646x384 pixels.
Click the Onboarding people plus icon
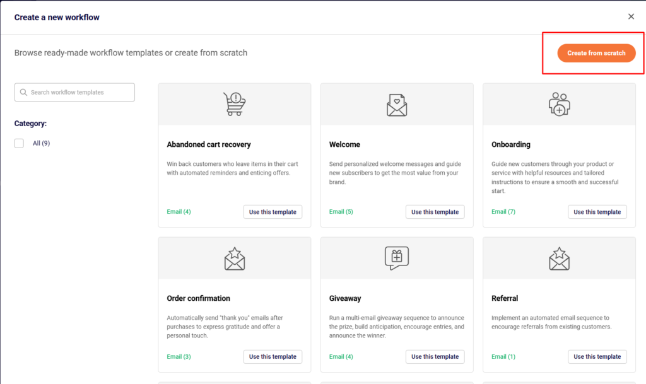click(x=559, y=104)
